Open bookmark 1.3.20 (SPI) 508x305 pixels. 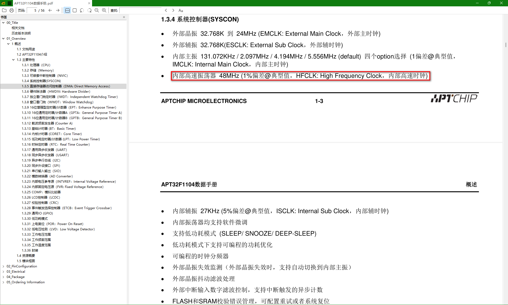41,166
